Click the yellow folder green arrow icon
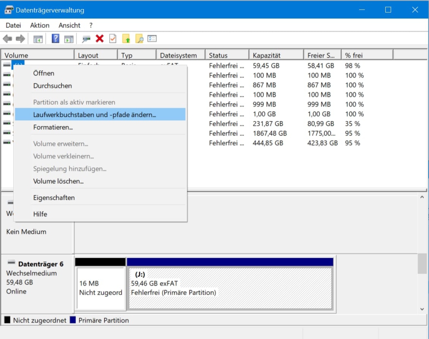Viewport: 429px width, 339px height. click(x=126, y=39)
